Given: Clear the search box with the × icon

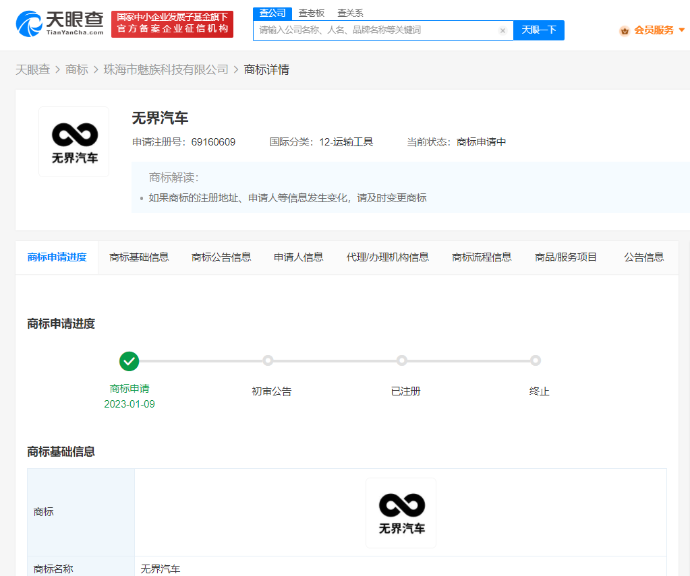Looking at the screenshot, I should click(x=502, y=30).
